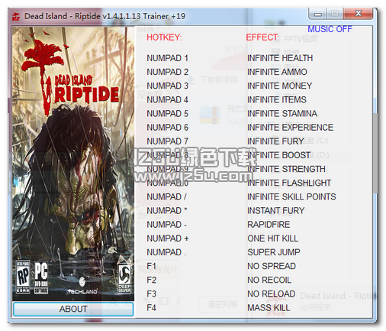Click the HOTKEY: column header
The height and width of the screenshot is (331, 386).
coord(164,37)
